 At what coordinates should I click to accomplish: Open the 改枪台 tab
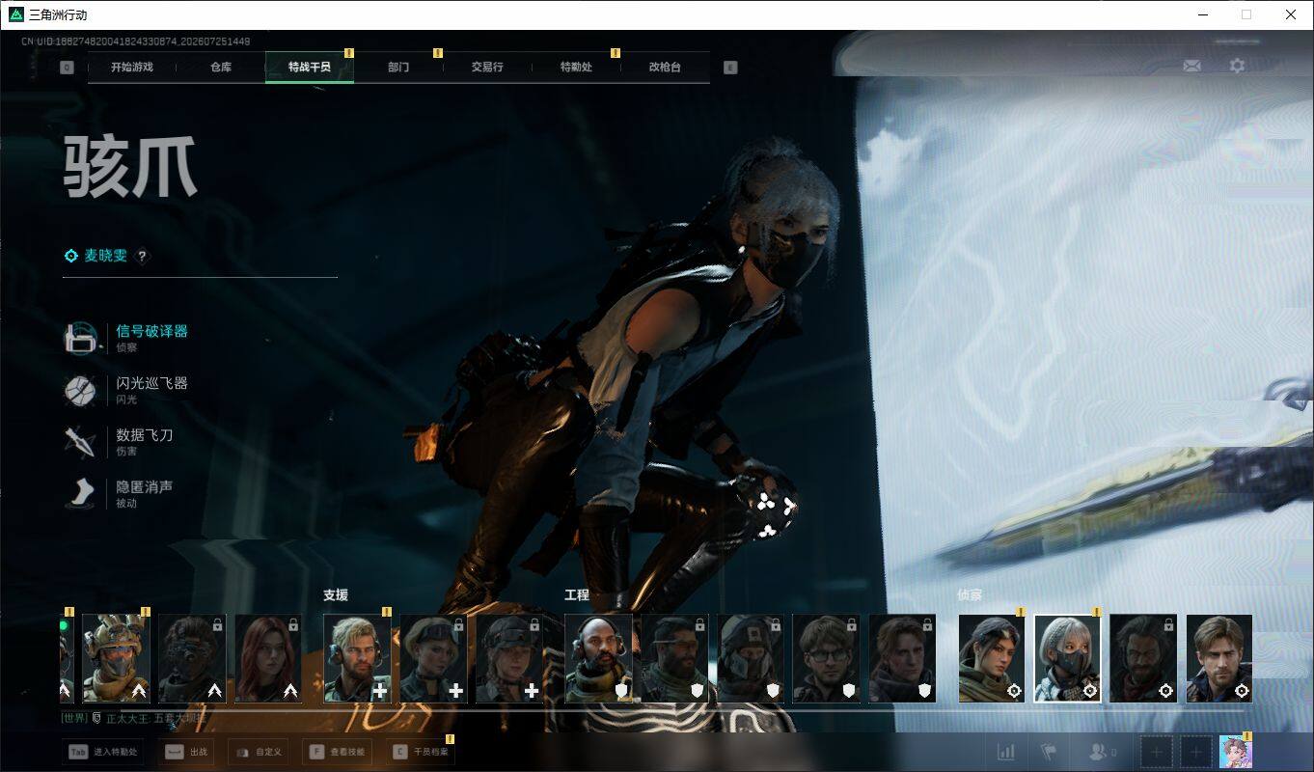coord(665,68)
